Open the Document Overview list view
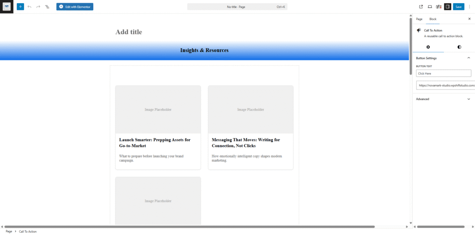 tap(47, 7)
